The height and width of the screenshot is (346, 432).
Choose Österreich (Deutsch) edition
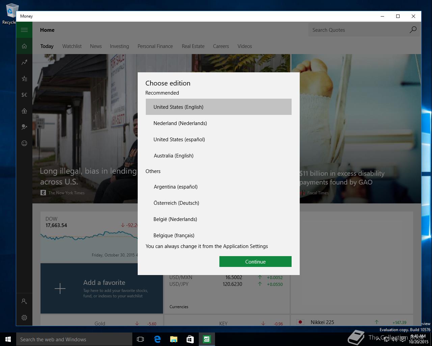[x=219, y=203]
